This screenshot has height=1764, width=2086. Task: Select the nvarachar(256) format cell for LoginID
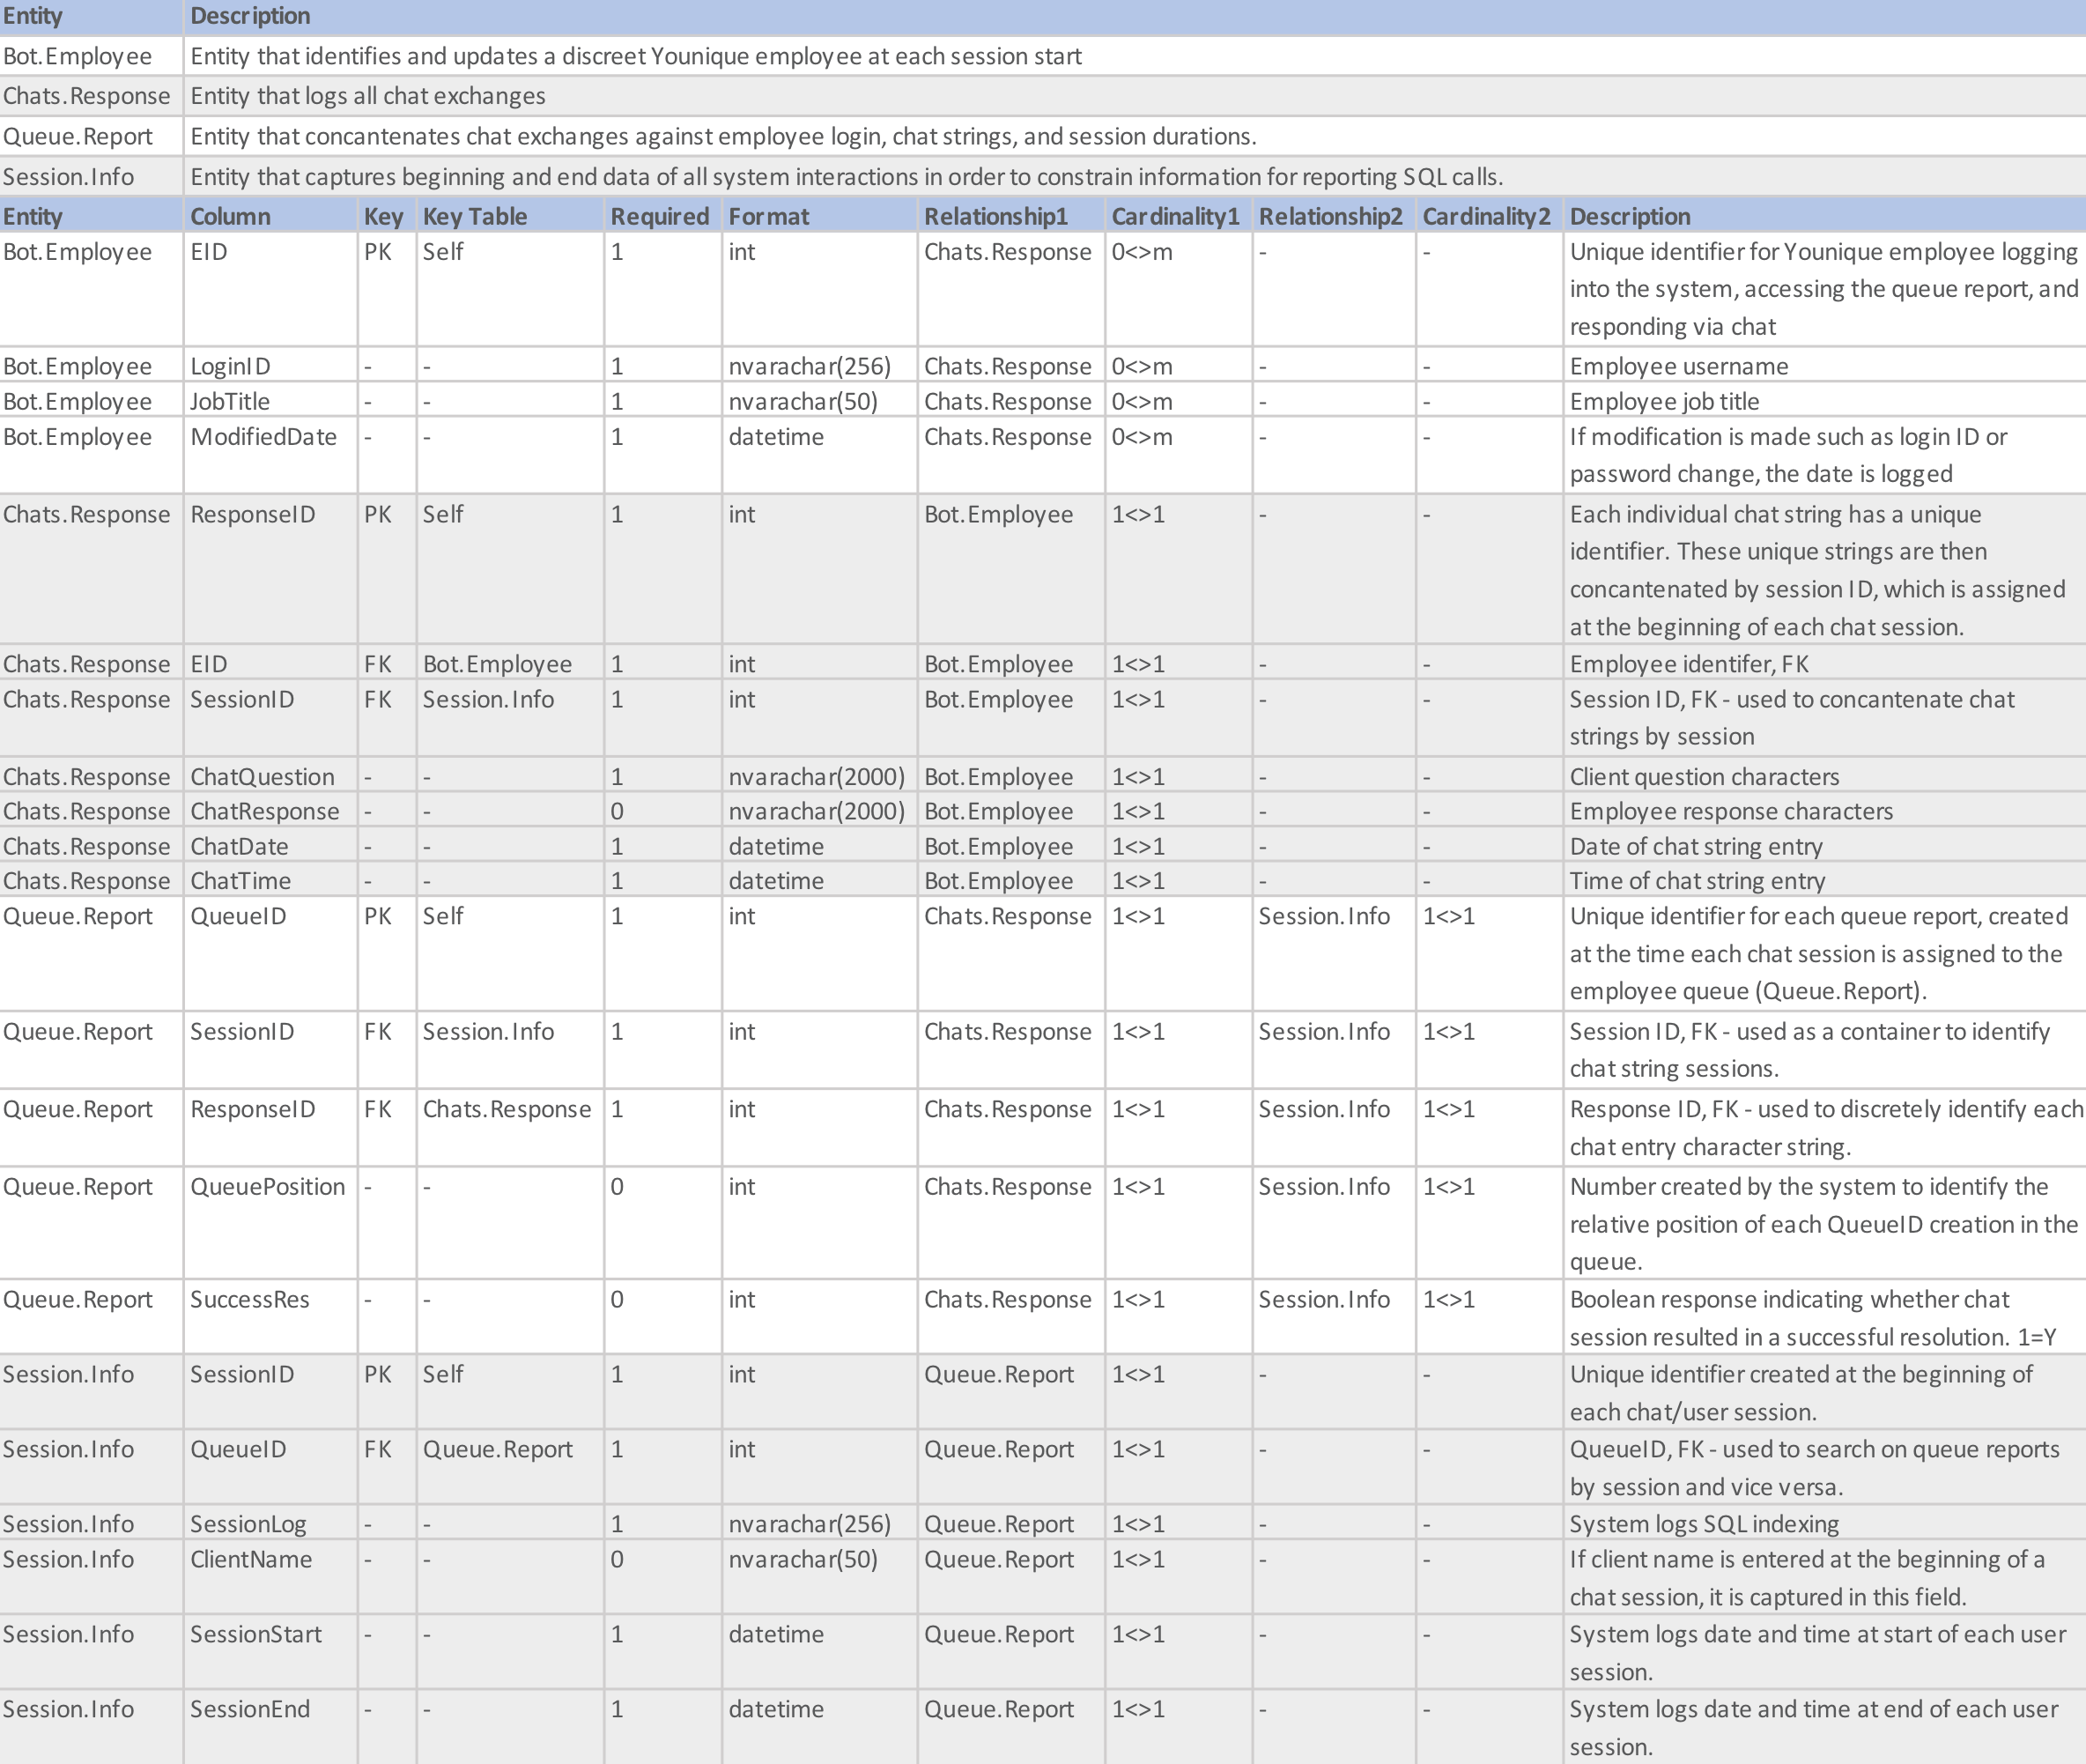click(819, 365)
